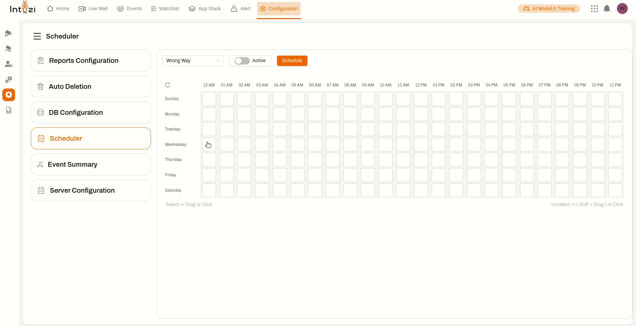Select the Saturday 11 PM schedule cell
This screenshot has height=326, width=636.
click(x=615, y=190)
